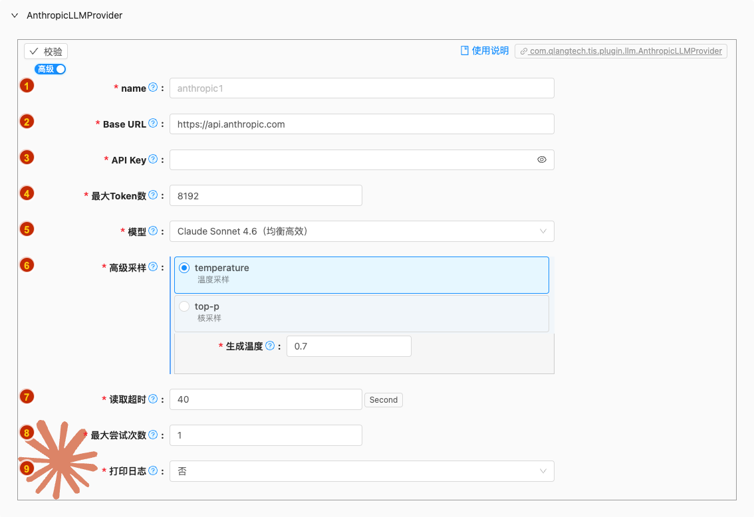Reveal the API Key with eye icon
The height and width of the screenshot is (517, 754).
pos(541,159)
